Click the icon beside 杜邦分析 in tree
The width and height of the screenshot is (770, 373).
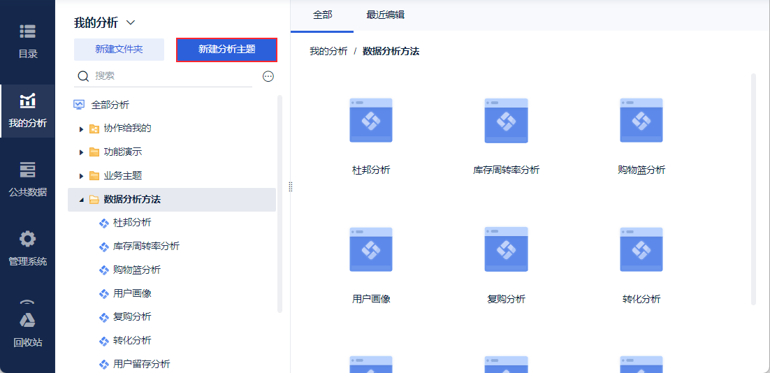(103, 224)
